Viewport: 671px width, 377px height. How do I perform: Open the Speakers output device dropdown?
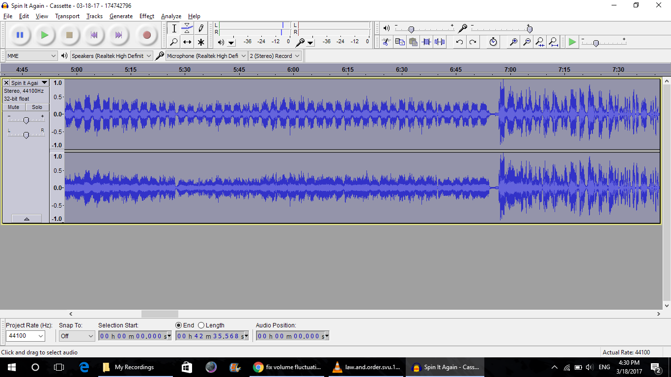(x=112, y=56)
